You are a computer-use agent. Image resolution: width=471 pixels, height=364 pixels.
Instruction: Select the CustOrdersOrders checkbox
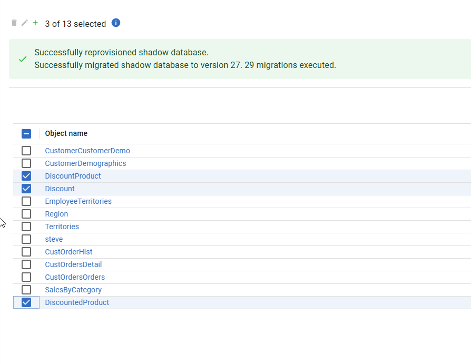pyautogui.click(x=26, y=277)
